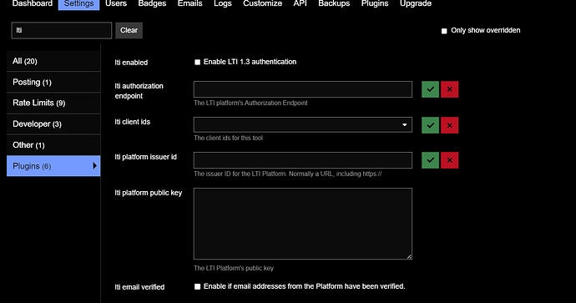Open the Backups tab
This screenshot has height=303, width=576.
334,3
